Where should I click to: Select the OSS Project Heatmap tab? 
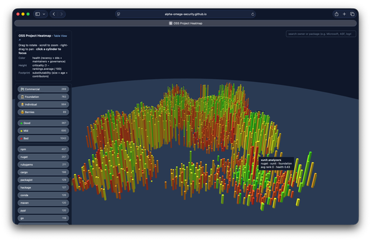click(186, 23)
